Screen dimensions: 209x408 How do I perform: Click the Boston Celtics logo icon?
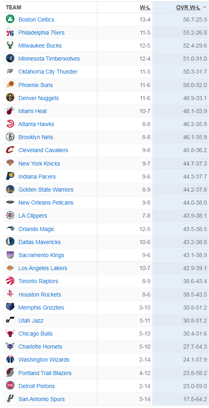click(10, 20)
